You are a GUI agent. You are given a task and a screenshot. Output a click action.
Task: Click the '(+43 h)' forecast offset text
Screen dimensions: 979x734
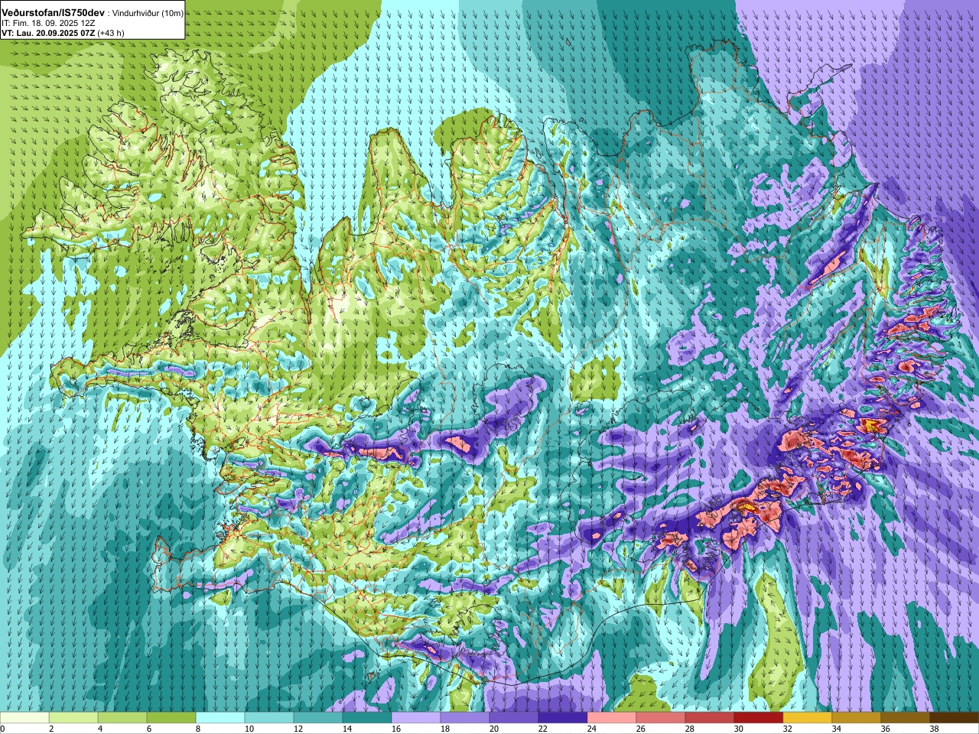(x=111, y=33)
